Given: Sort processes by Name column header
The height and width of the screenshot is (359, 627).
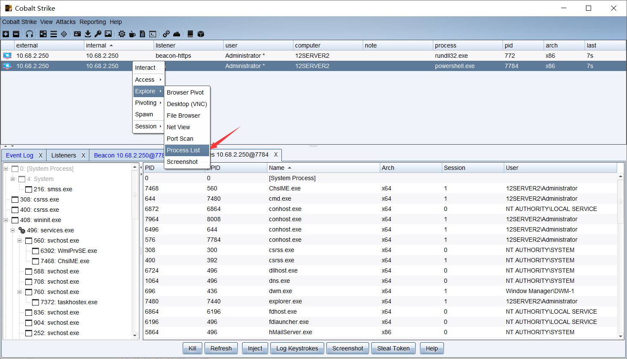Looking at the screenshot, I should click(323, 168).
